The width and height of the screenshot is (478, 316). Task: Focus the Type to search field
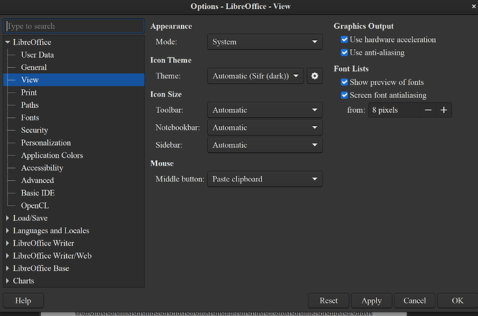click(x=73, y=26)
